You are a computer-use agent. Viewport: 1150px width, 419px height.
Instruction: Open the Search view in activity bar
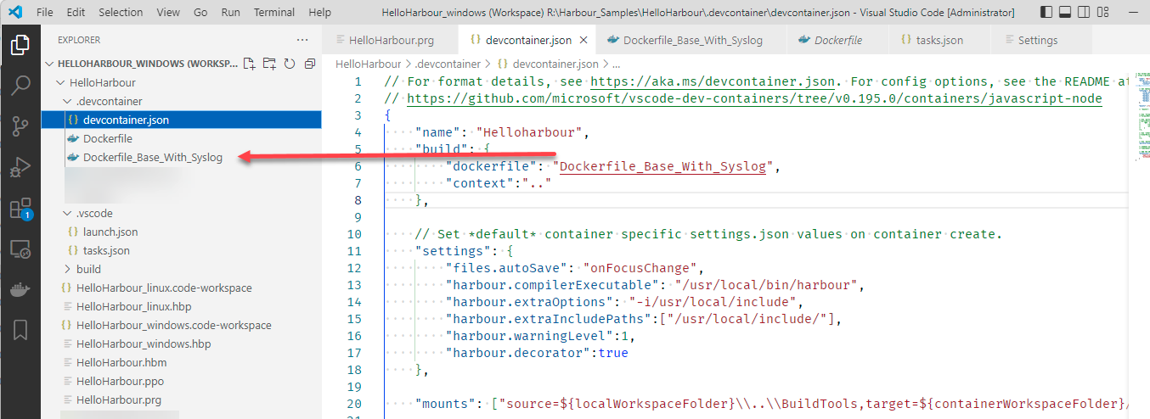coord(20,86)
